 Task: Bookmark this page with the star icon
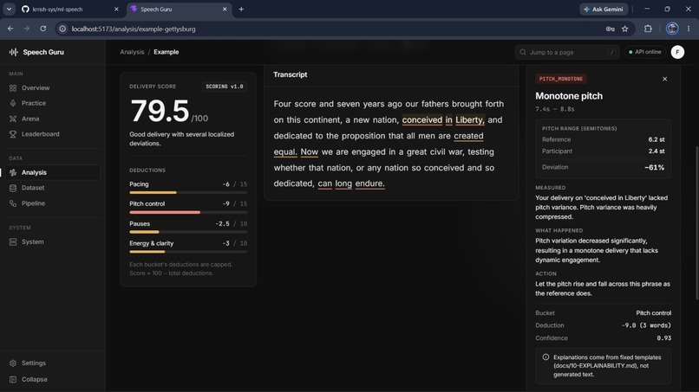tap(625, 29)
